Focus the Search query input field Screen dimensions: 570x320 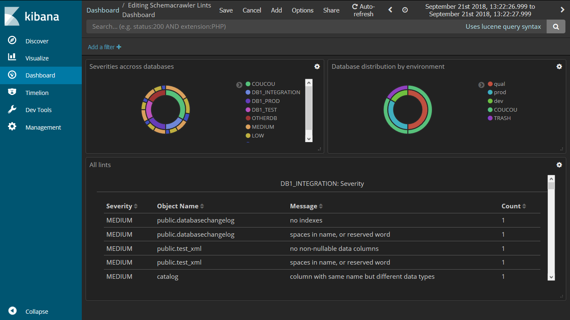(x=275, y=26)
